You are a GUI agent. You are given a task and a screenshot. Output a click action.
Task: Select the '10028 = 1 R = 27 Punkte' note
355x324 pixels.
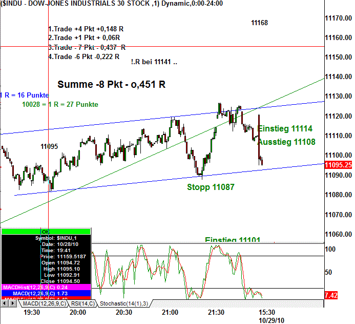(60, 104)
